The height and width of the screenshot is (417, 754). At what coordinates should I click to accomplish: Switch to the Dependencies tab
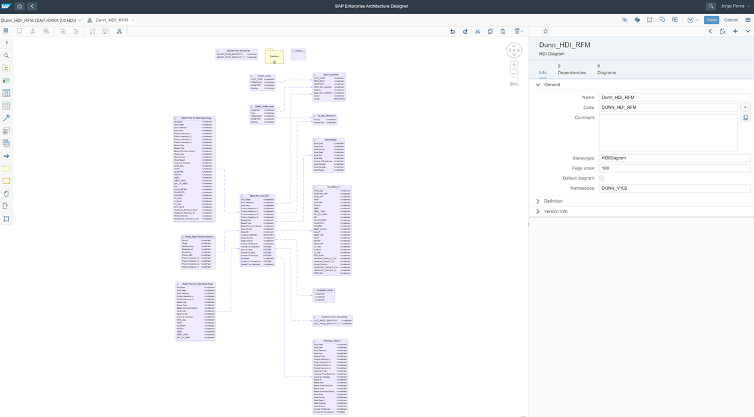click(x=572, y=72)
